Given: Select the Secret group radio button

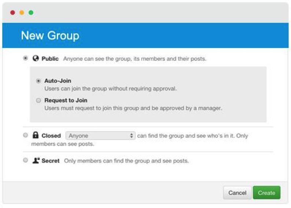Looking at the screenshot, I should click(x=25, y=160).
